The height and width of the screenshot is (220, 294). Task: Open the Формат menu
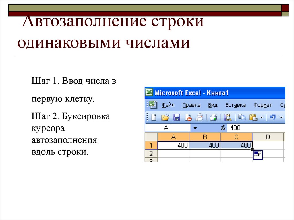263,105
